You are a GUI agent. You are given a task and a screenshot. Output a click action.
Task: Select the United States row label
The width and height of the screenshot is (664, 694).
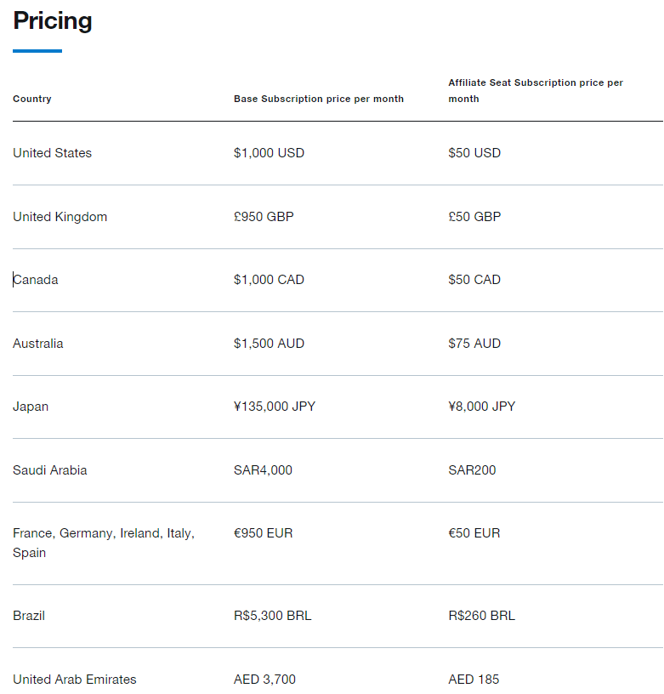coord(53,153)
